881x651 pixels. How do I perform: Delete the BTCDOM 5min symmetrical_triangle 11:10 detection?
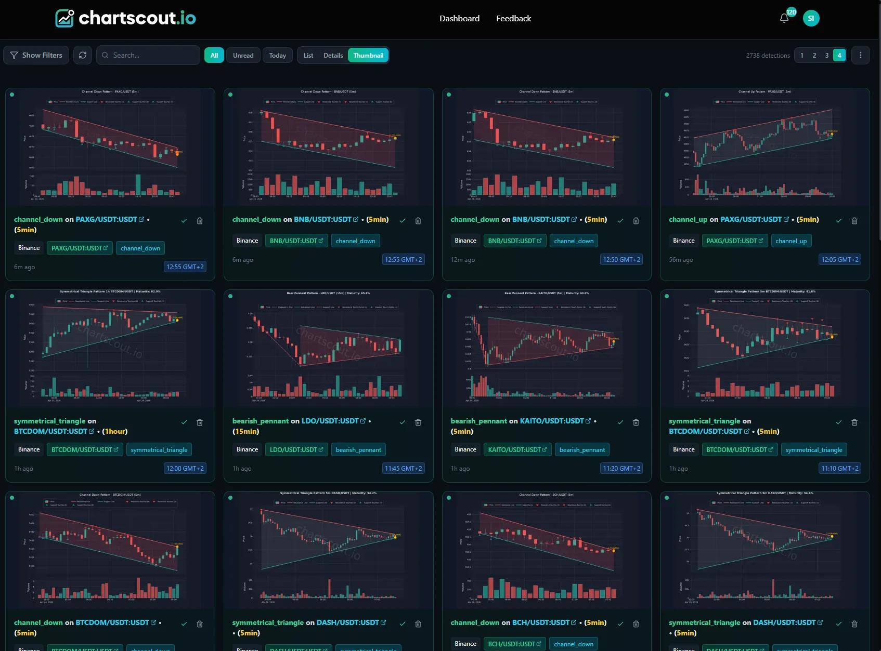click(854, 422)
